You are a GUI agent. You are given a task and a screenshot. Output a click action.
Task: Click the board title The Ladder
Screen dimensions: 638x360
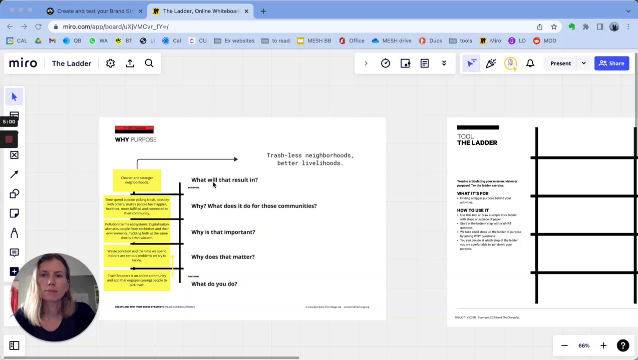click(72, 63)
